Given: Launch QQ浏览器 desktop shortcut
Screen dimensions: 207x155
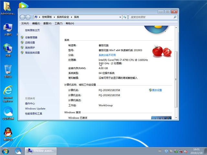Looking at the screenshot, I should coord(8,113).
